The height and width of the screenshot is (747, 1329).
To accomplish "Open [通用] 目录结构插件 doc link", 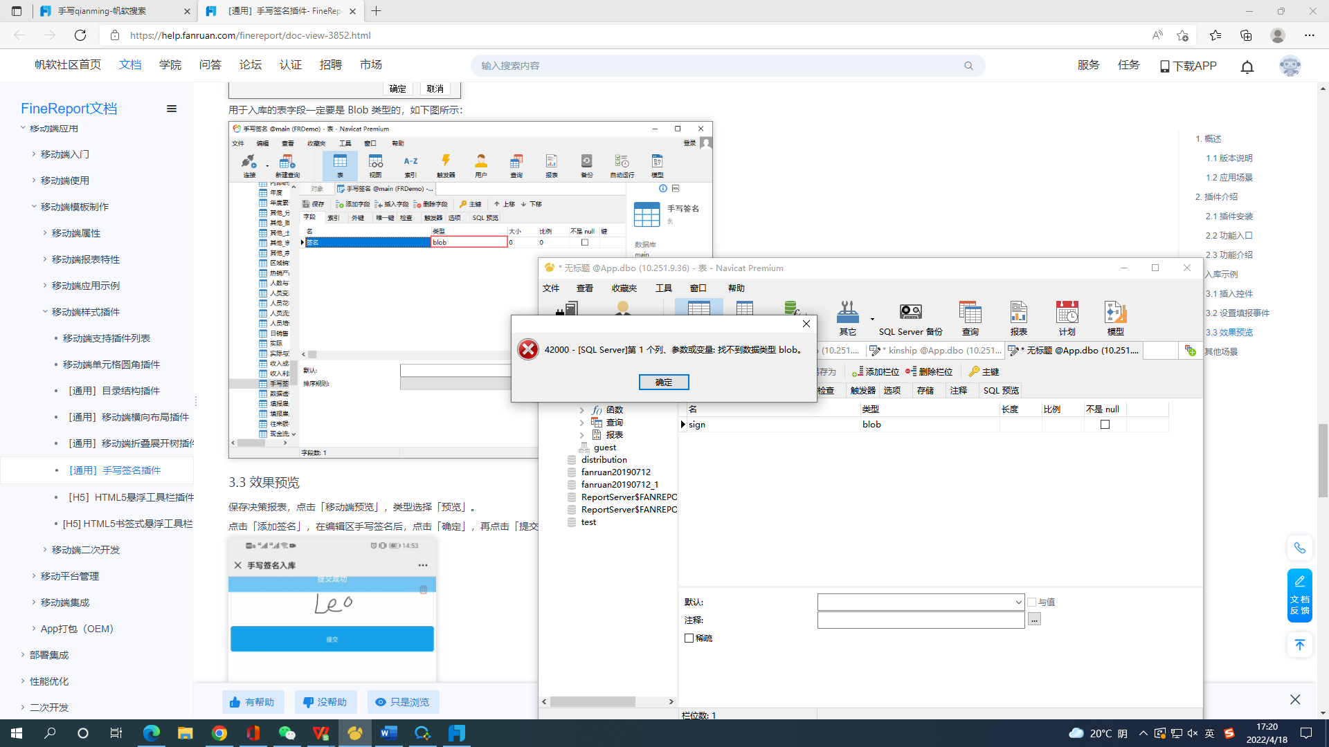I will [114, 391].
